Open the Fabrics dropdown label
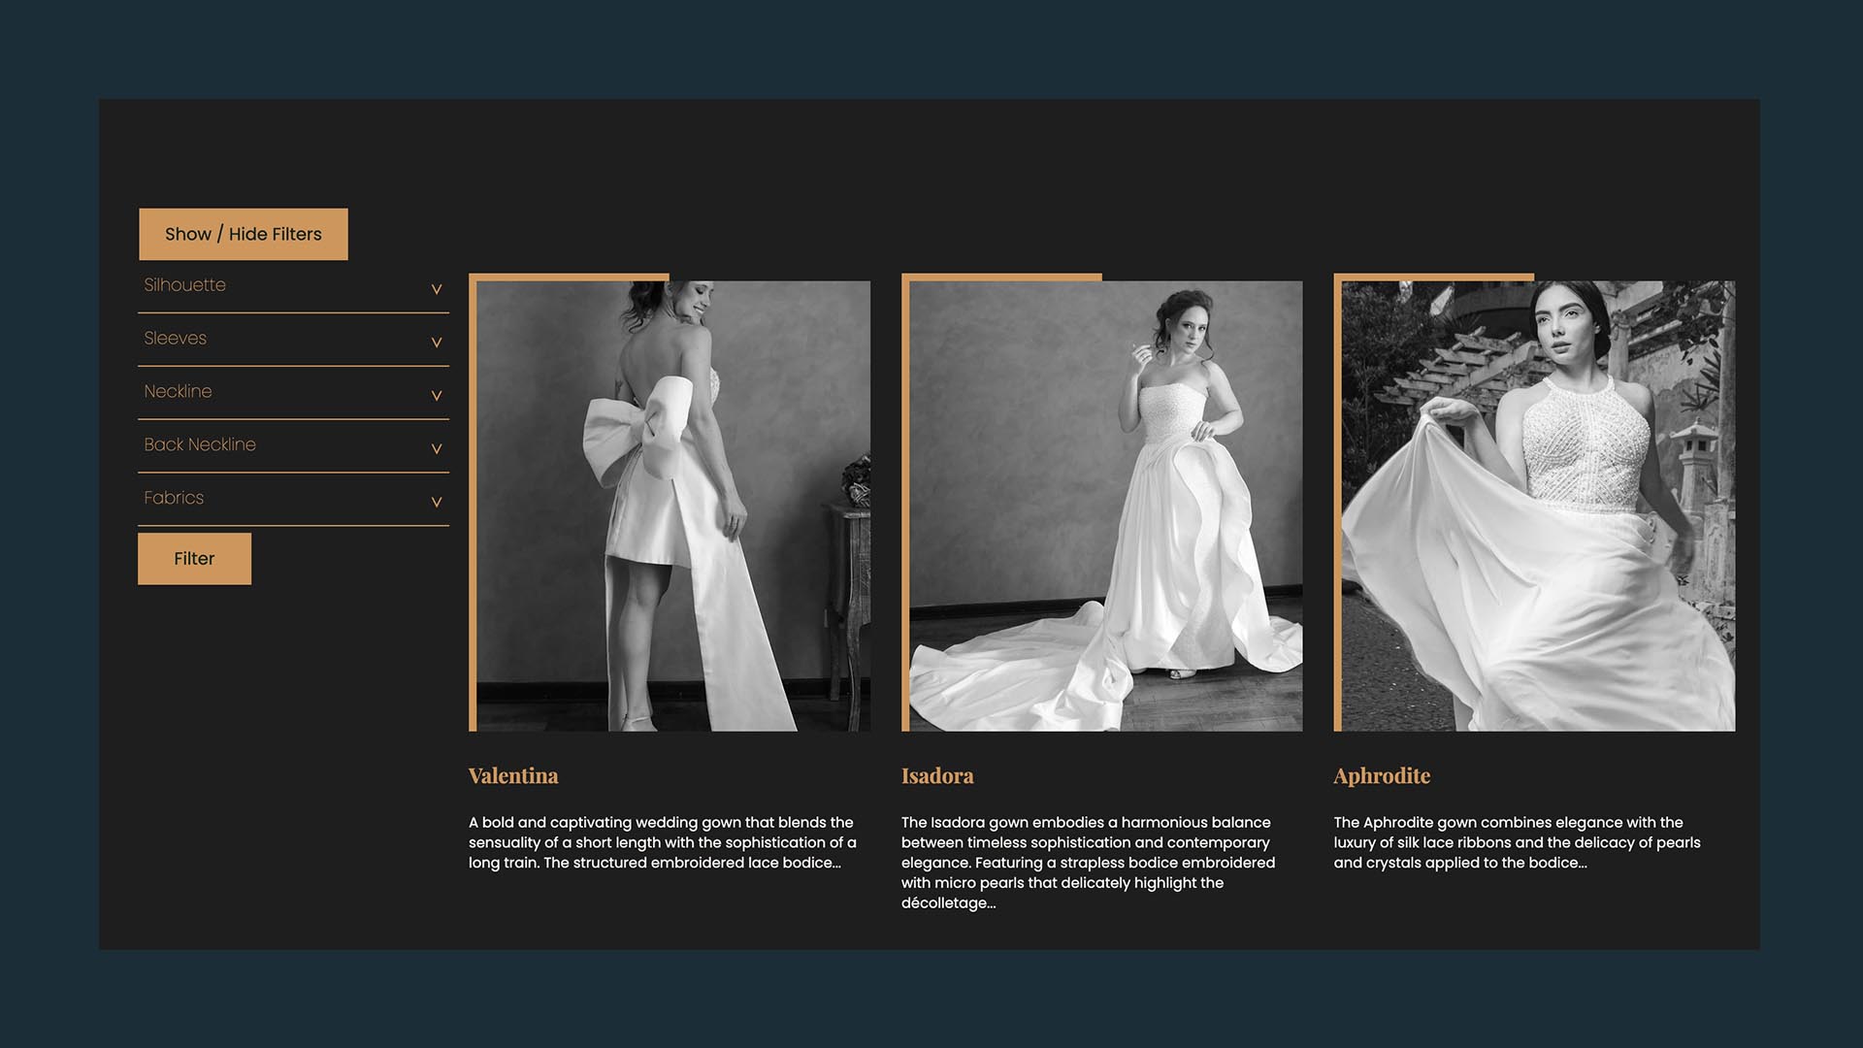This screenshot has width=1863, height=1048. [x=174, y=498]
